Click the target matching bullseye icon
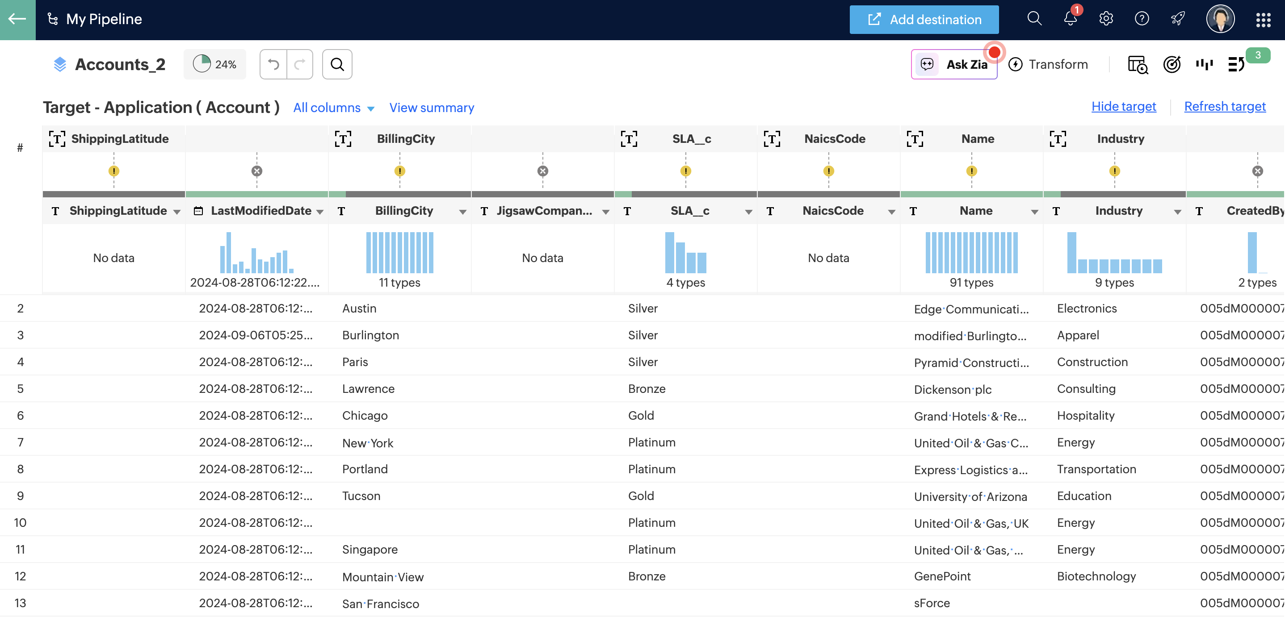 (1171, 64)
